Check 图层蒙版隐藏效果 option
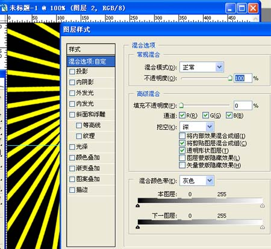Image resolution: width=271 pixels, height=249 pixels. coord(182,157)
